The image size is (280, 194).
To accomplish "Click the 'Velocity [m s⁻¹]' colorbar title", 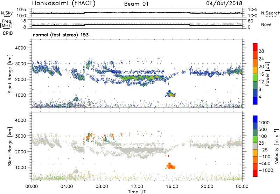I will [x=276, y=146].
